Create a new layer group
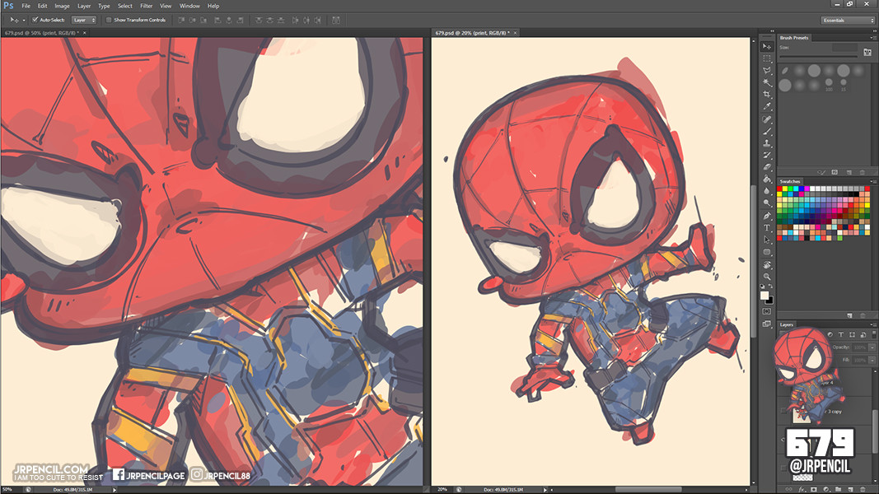 point(838,490)
